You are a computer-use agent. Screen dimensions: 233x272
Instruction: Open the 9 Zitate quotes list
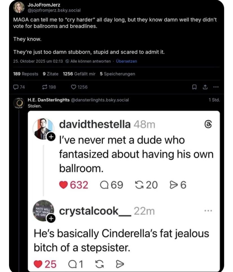pos(50,74)
